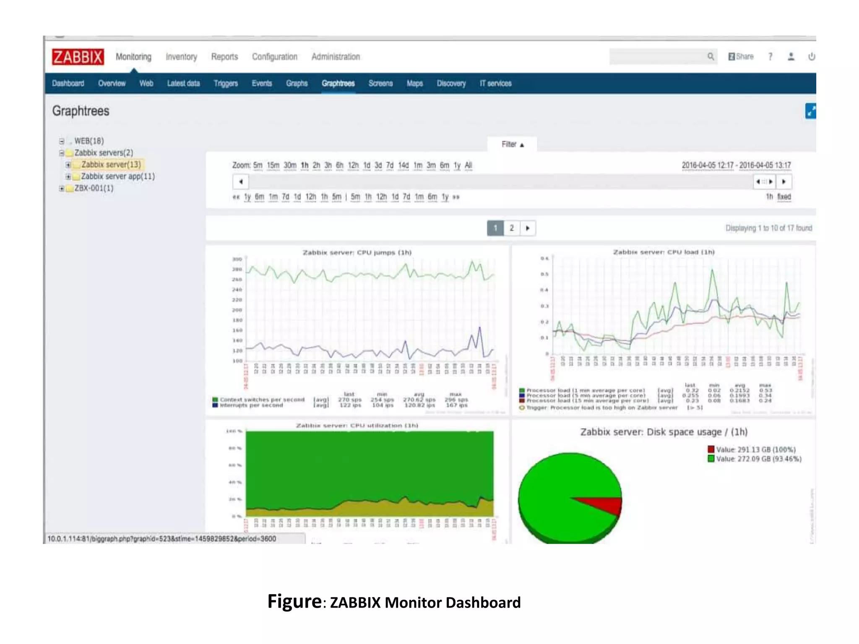Viewport: 859px width, 644px height.
Task: Click the time range slider bar
Action: pos(501,182)
